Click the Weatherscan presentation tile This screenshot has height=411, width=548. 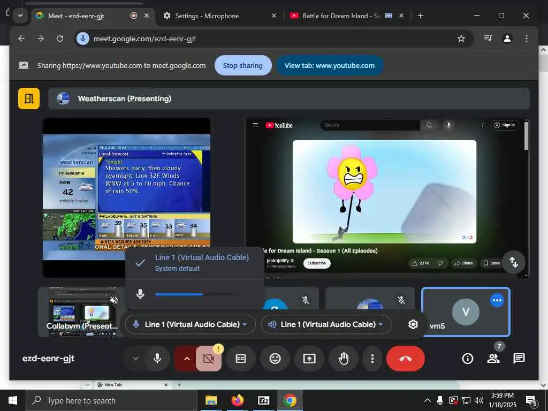pyautogui.click(x=126, y=197)
